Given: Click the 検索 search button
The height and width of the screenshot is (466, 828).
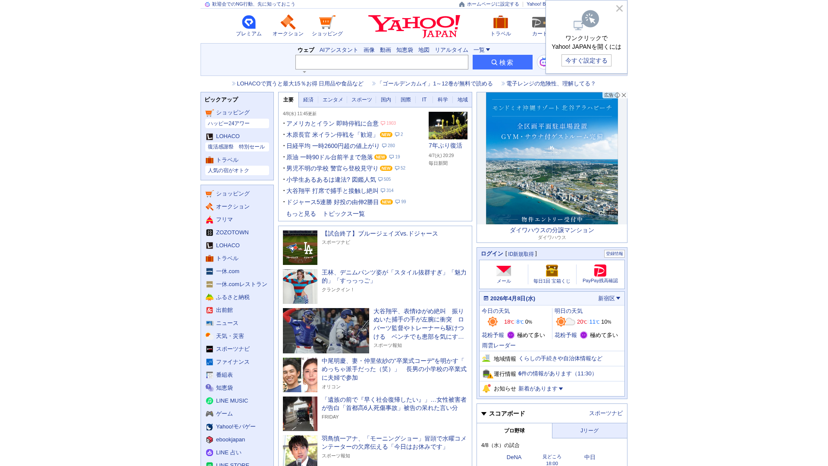Looking at the screenshot, I should point(502,62).
